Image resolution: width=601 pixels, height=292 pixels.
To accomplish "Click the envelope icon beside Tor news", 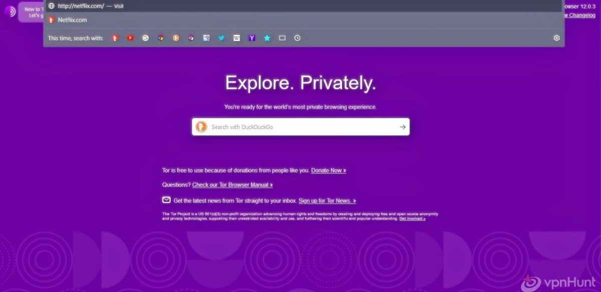I will pos(166,200).
